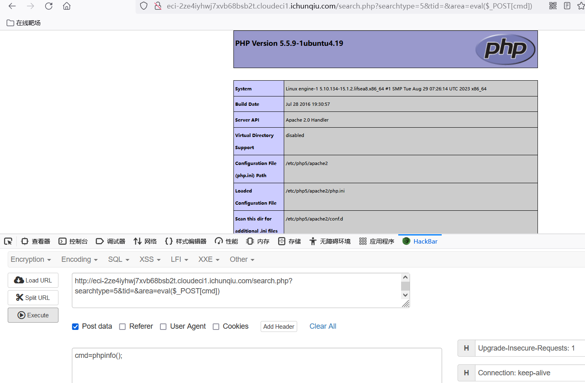Reload the current page
Viewport: 585px width, 383px height.
[x=49, y=6]
